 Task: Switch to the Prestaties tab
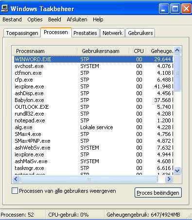[x=85, y=33]
